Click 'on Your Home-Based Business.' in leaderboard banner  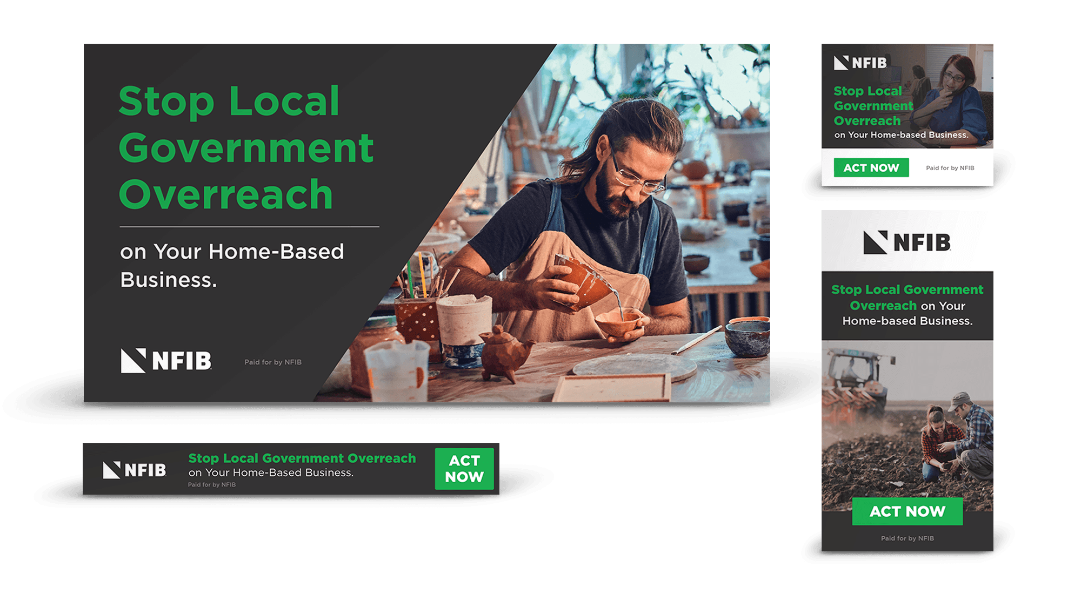tap(271, 473)
